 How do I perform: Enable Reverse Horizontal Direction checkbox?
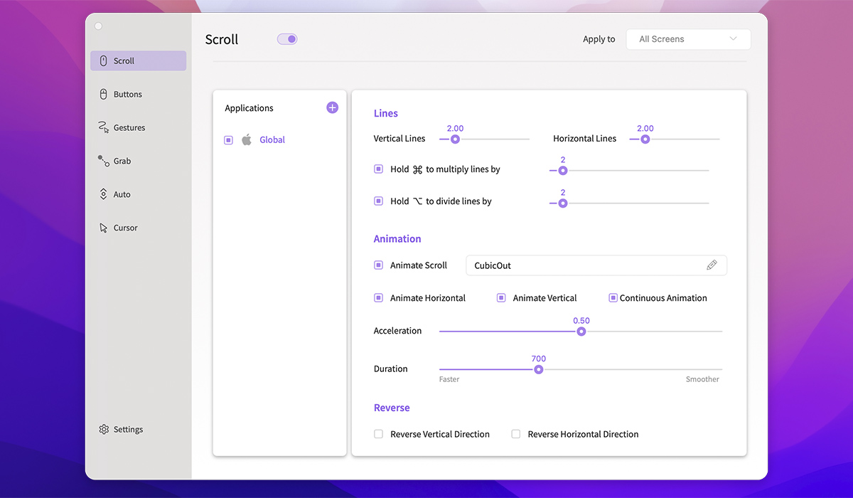[x=516, y=434]
